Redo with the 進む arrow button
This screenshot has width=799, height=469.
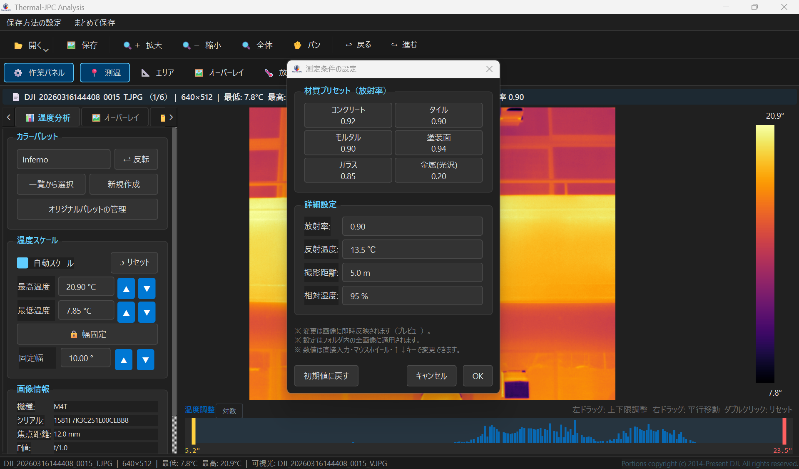[x=404, y=45]
